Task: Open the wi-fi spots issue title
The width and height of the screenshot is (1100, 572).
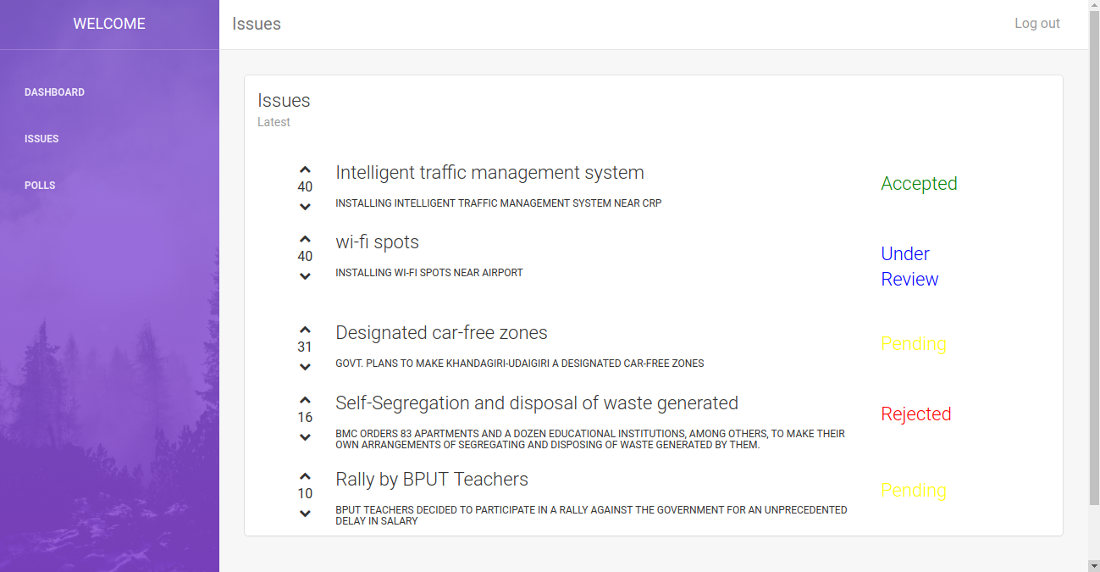Action: tap(377, 242)
